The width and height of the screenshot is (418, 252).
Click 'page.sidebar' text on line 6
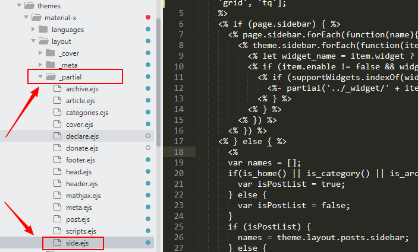pos(282,24)
